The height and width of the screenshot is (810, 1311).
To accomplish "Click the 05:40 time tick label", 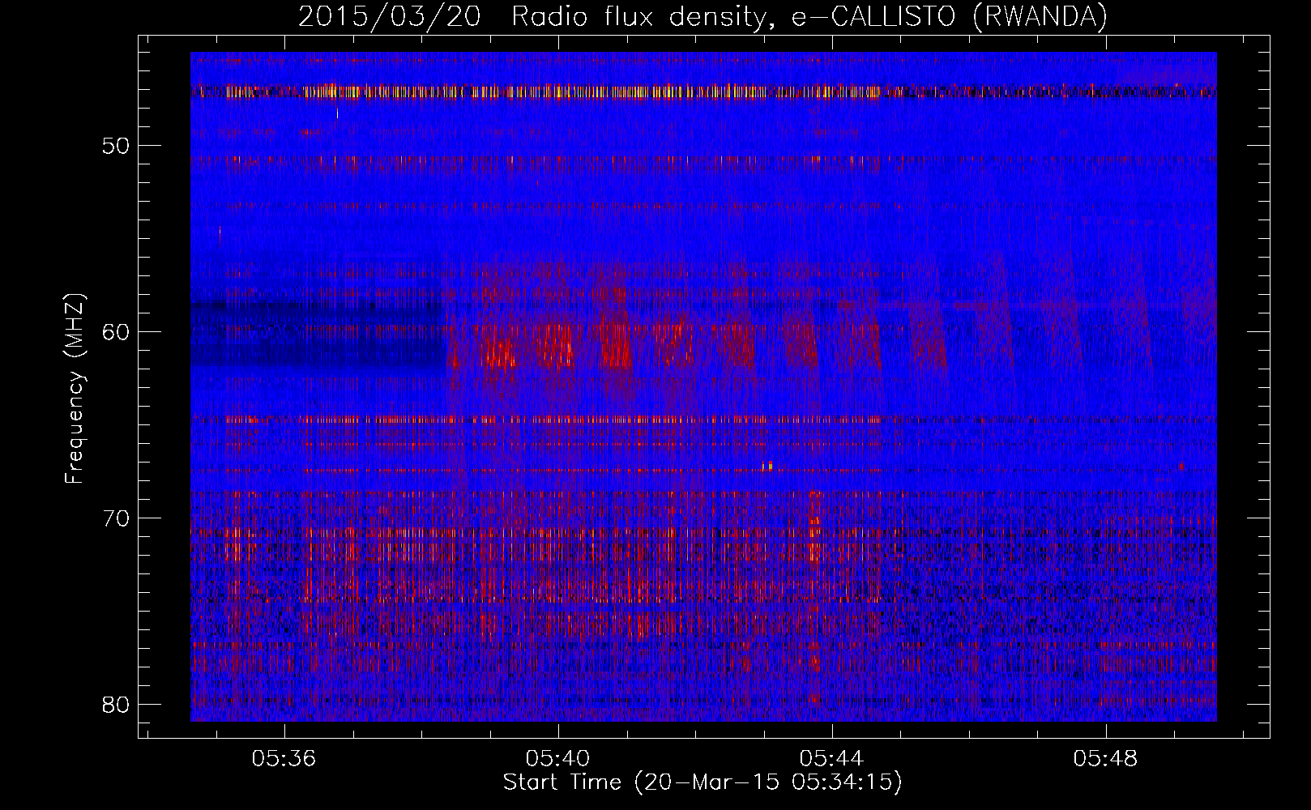I will click(x=558, y=758).
